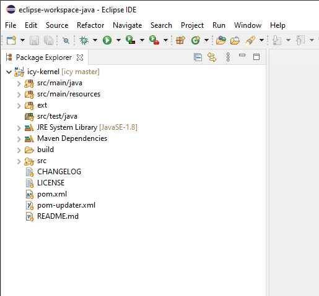Image resolution: width=319 pixels, height=296 pixels.
Task: Expand the src/main/java source folder
Action: 19,83
